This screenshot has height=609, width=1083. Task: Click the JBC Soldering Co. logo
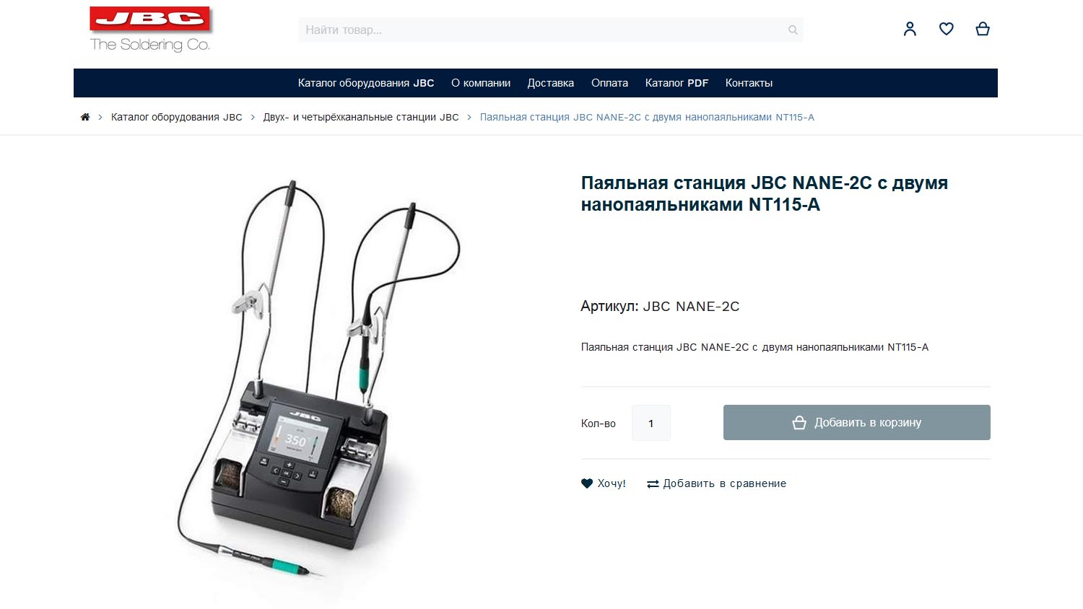pyautogui.click(x=150, y=30)
